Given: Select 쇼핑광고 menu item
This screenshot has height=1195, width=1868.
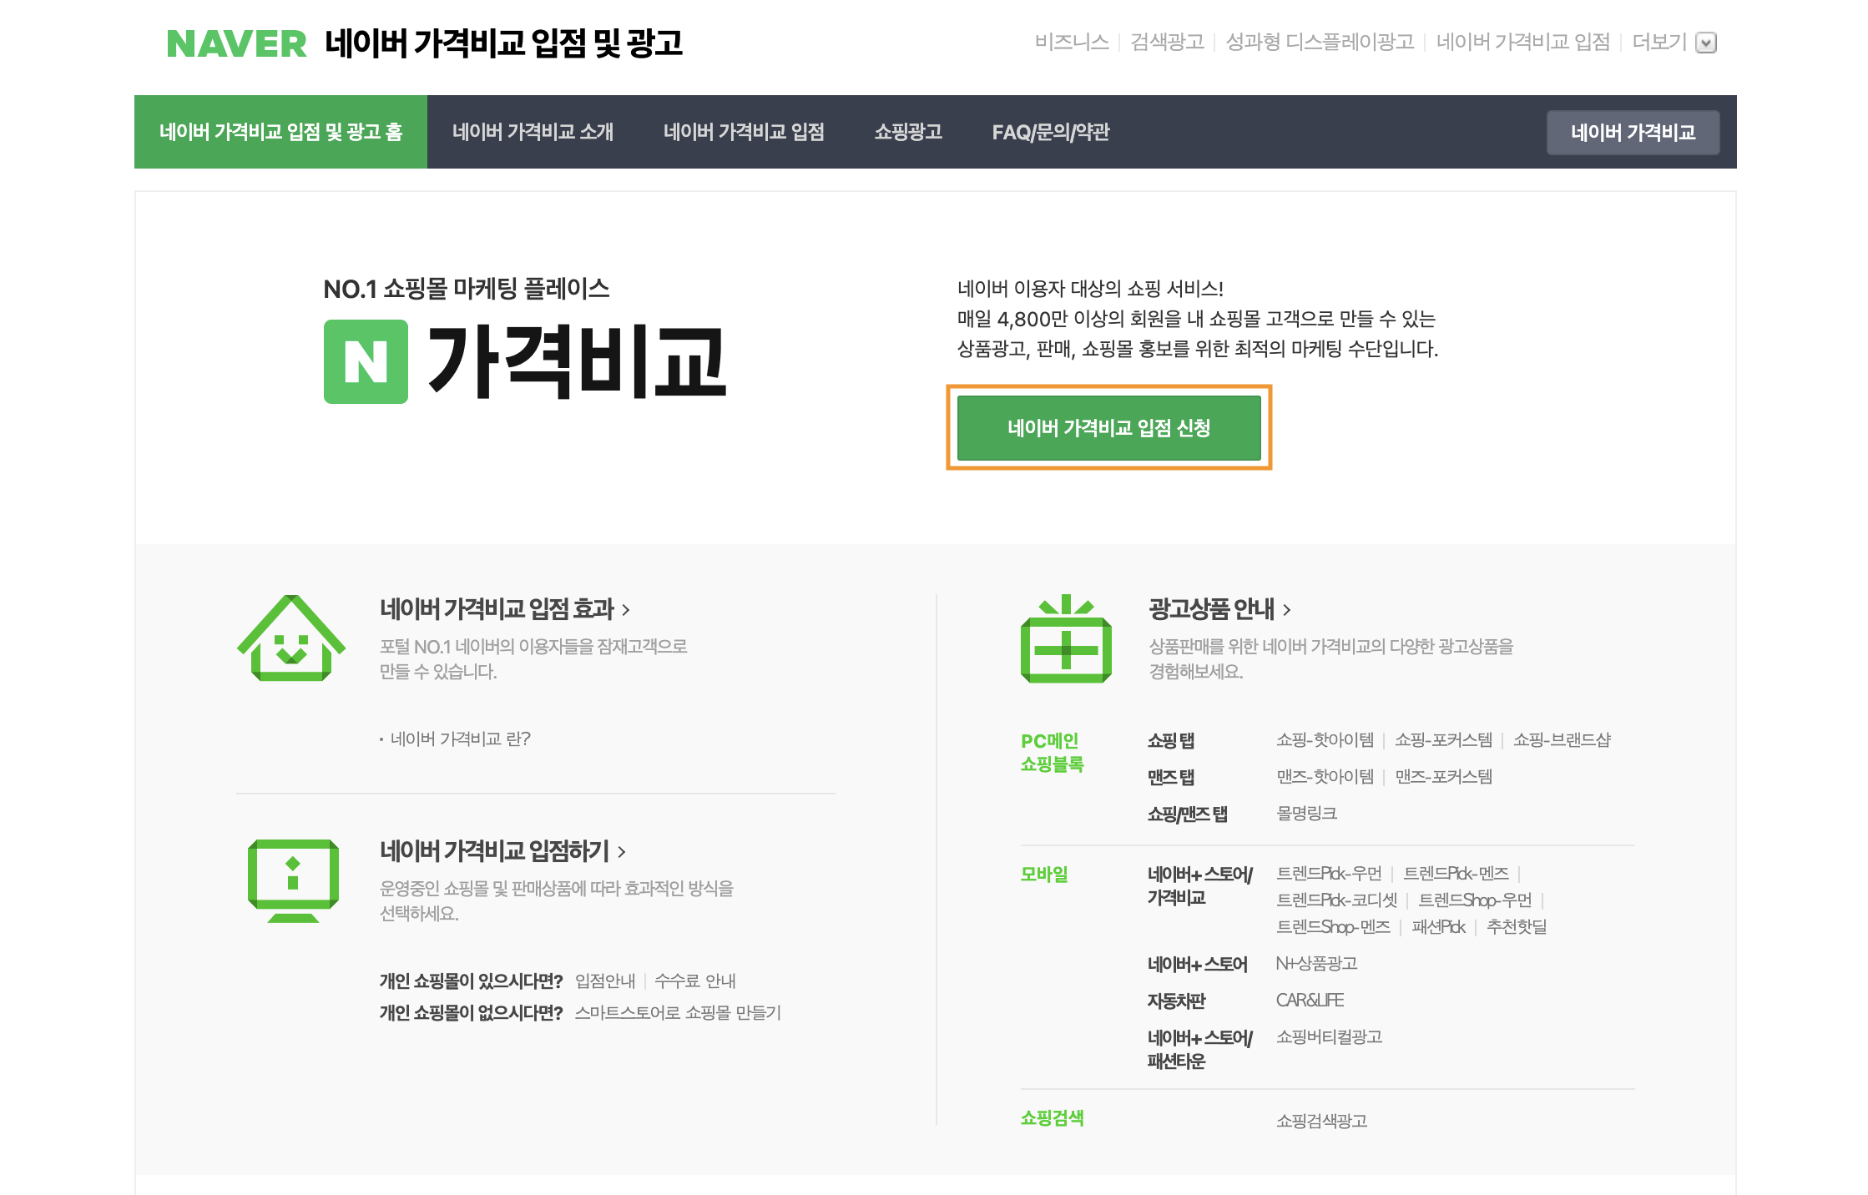Looking at the screenshot, I should tap(908, 132).
